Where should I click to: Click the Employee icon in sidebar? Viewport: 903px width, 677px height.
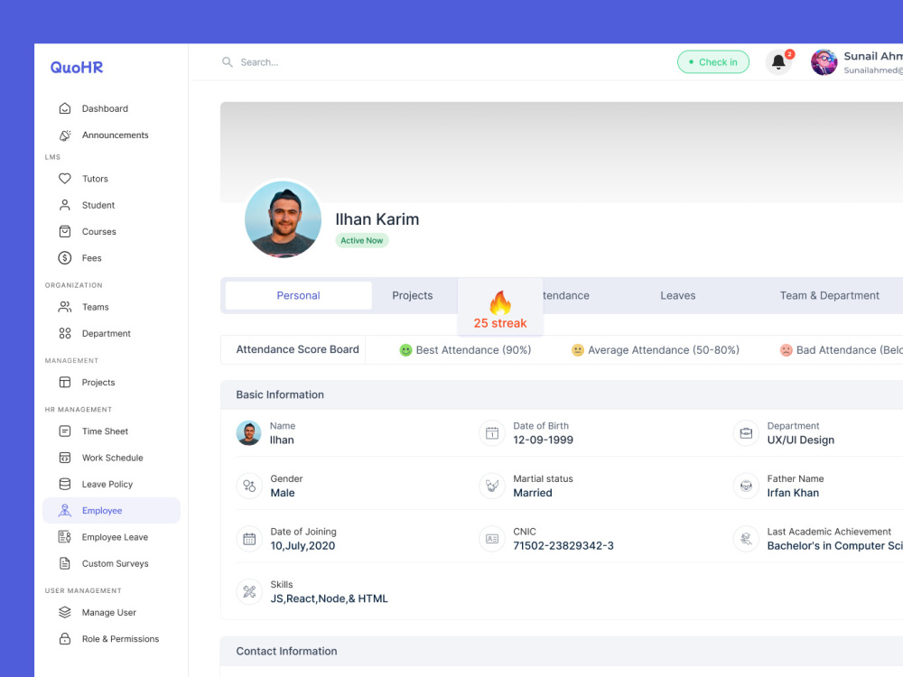pyautogui.click(x=64, y=511)
